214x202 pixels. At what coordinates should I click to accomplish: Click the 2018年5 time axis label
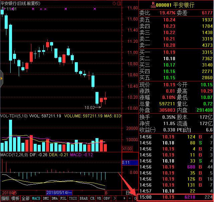coord(9,193)
